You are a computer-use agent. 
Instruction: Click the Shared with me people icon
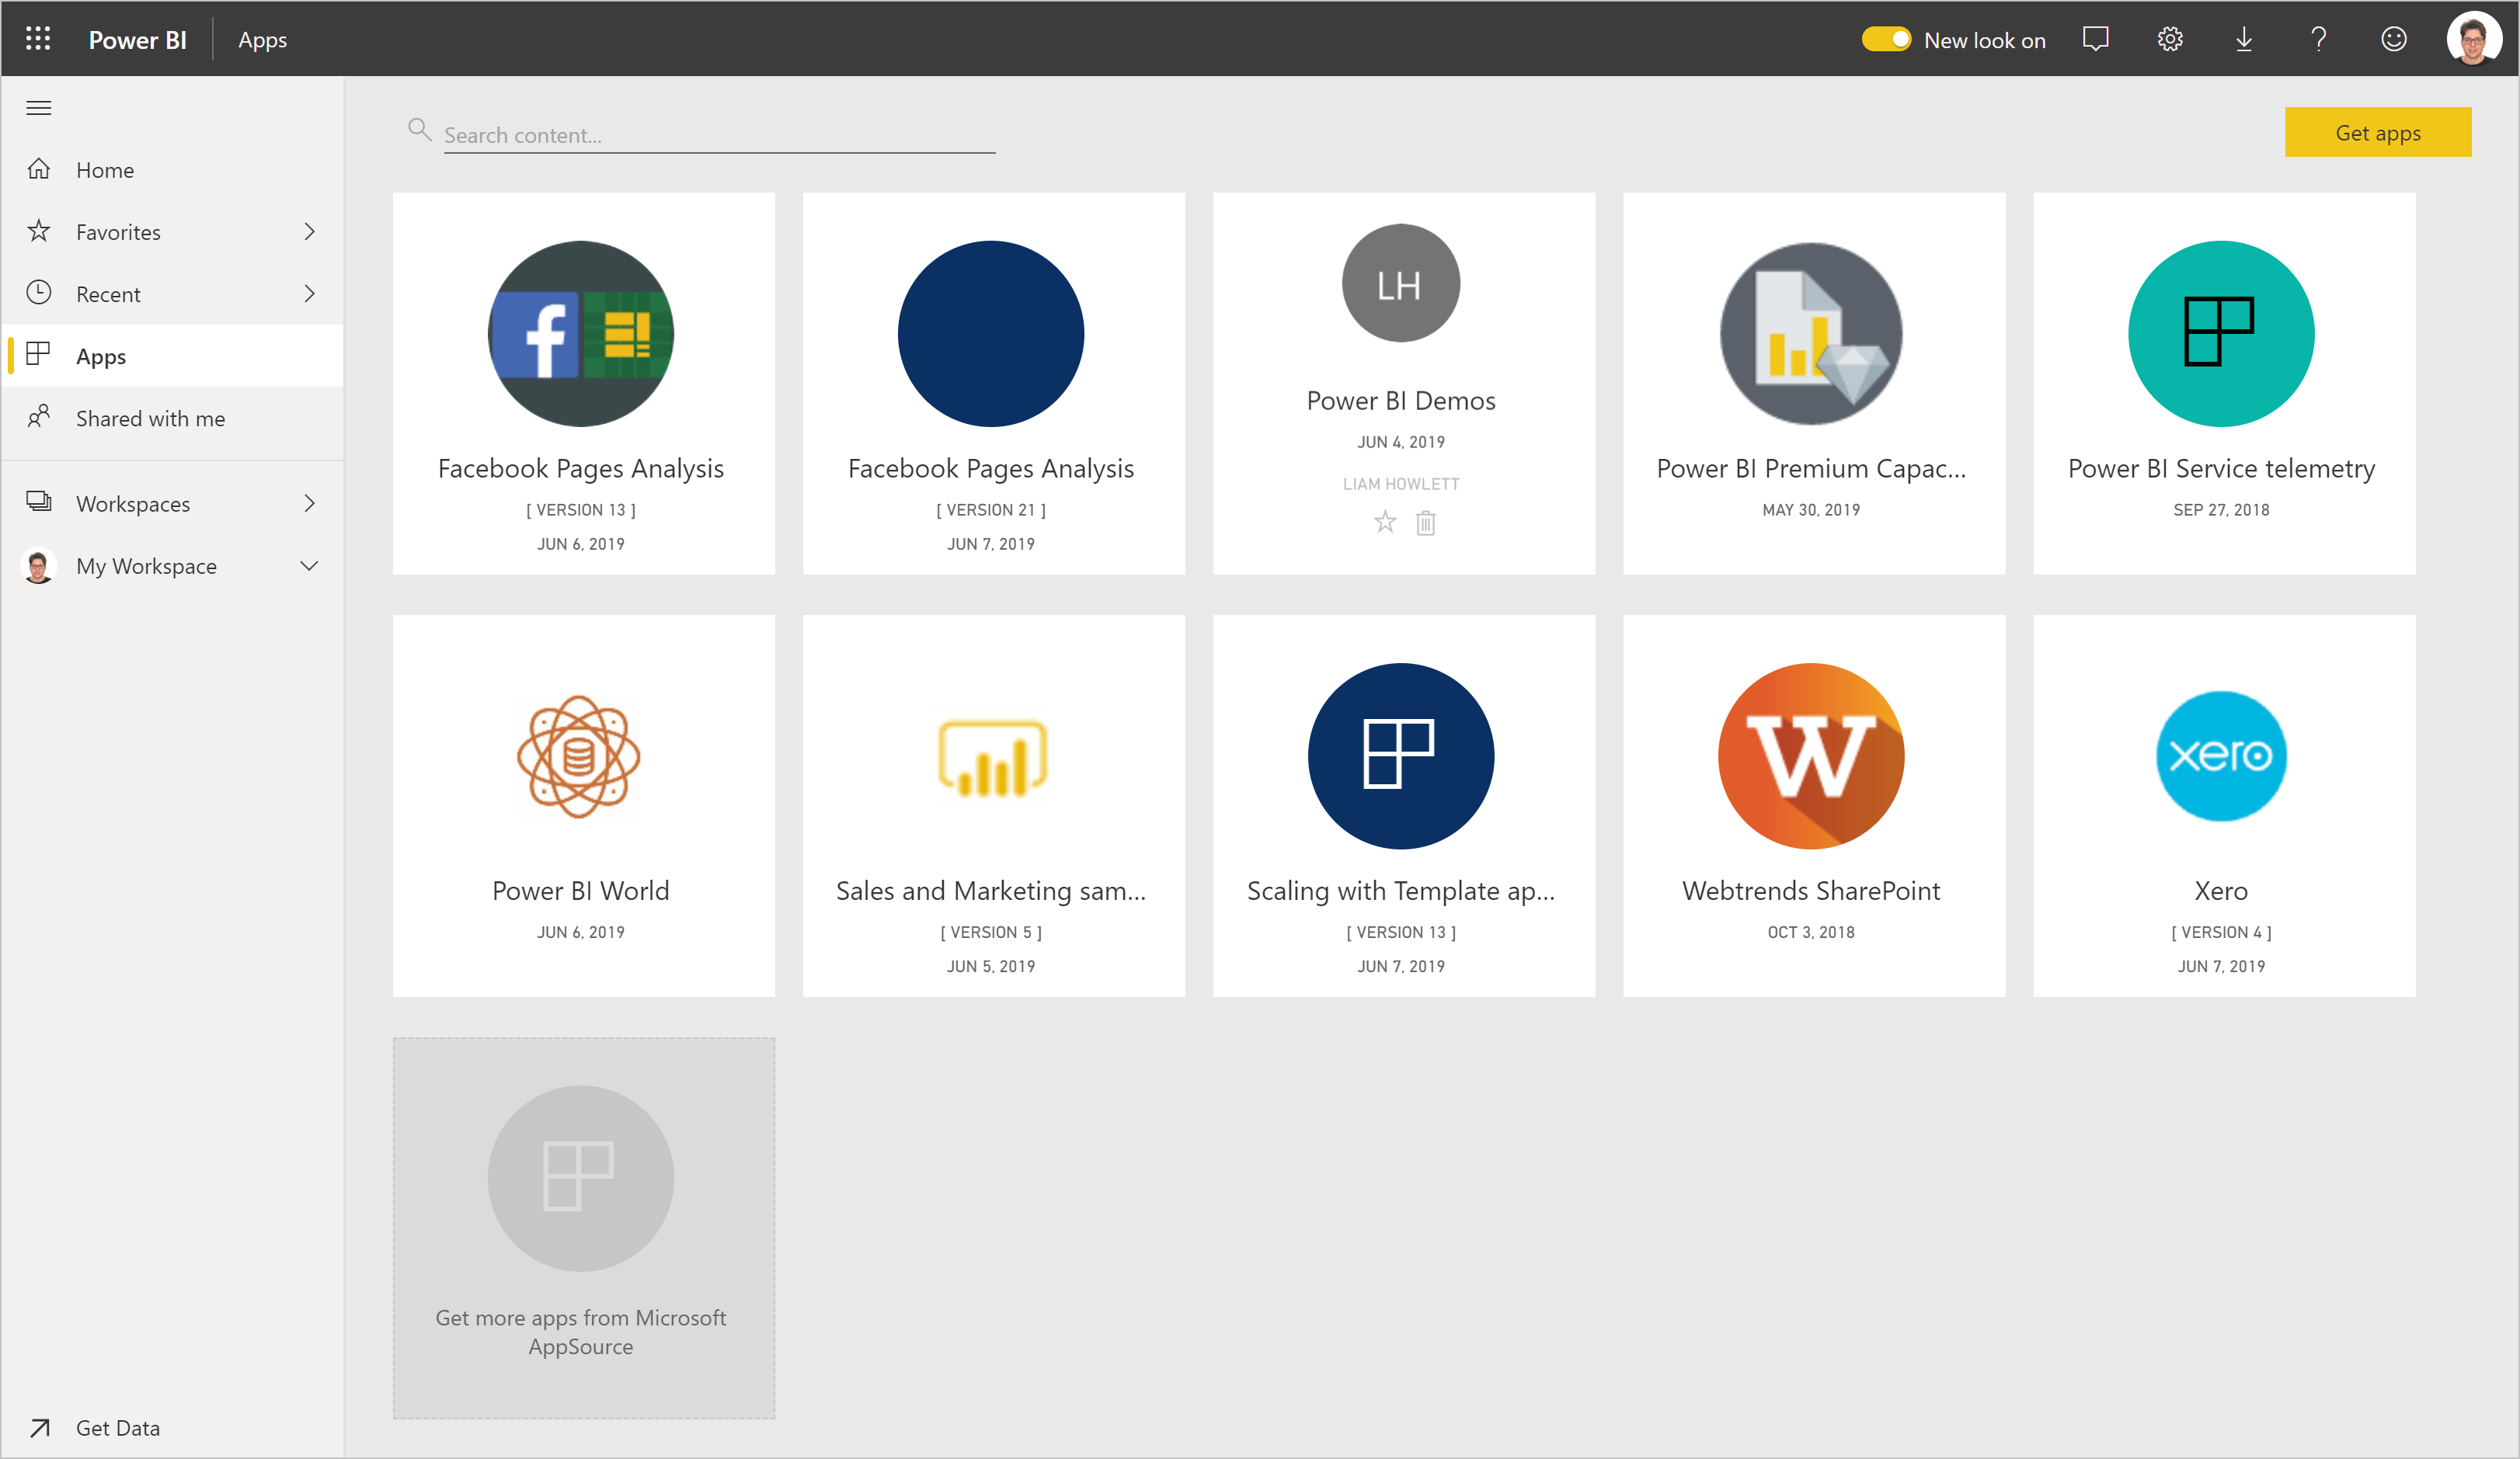39,417
